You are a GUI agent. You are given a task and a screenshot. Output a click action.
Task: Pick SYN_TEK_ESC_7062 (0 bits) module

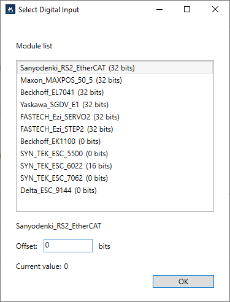pyautogui.click(x=115, y=178)
